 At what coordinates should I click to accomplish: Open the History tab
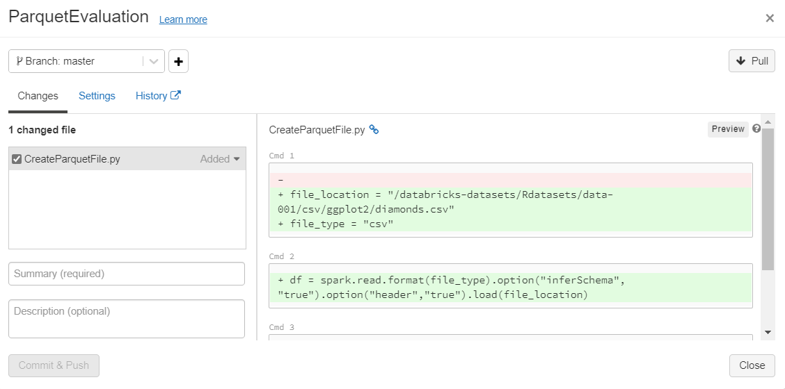pos(158,96)
